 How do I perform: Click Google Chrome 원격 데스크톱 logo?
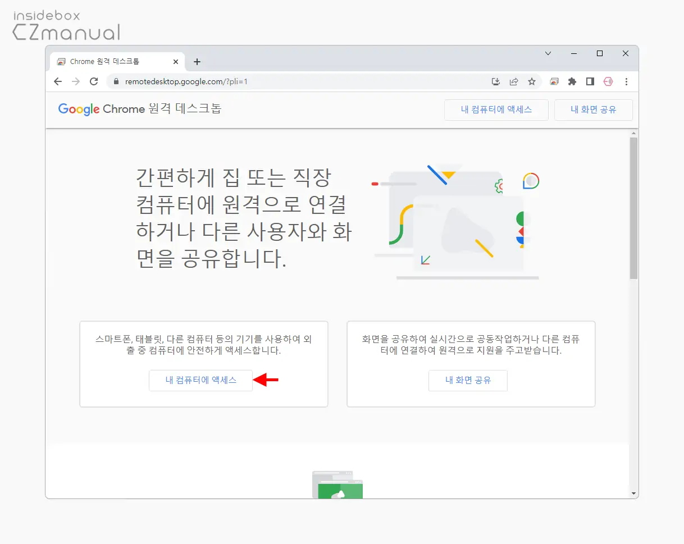140,109
